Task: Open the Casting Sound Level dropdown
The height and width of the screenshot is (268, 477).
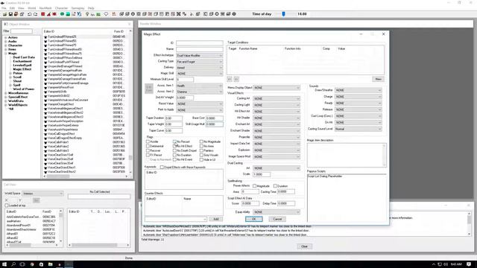Action: click(x=358, y=129)
